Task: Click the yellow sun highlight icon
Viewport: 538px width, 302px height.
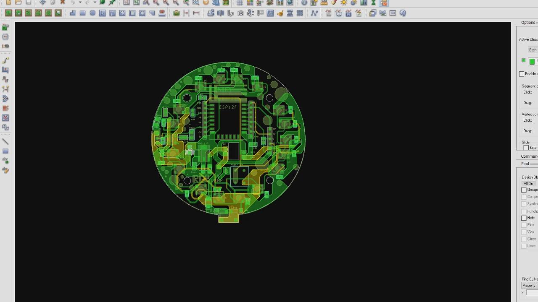Action: pyautogui.click(x=344, y=2)
